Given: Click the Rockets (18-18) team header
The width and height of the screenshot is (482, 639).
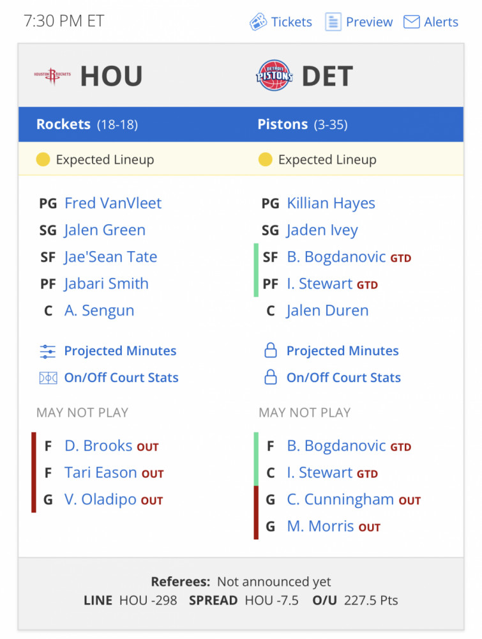Looking at the screenshot, I should pyautogui.click(x=87, y=125).
